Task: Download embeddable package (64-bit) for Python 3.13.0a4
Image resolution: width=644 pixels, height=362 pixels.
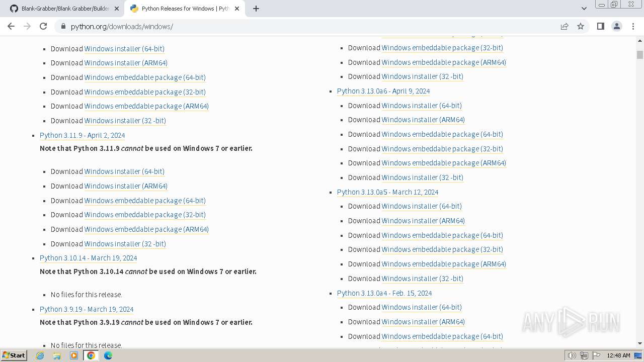Action: pyautogui.click(x=442, y=336)
